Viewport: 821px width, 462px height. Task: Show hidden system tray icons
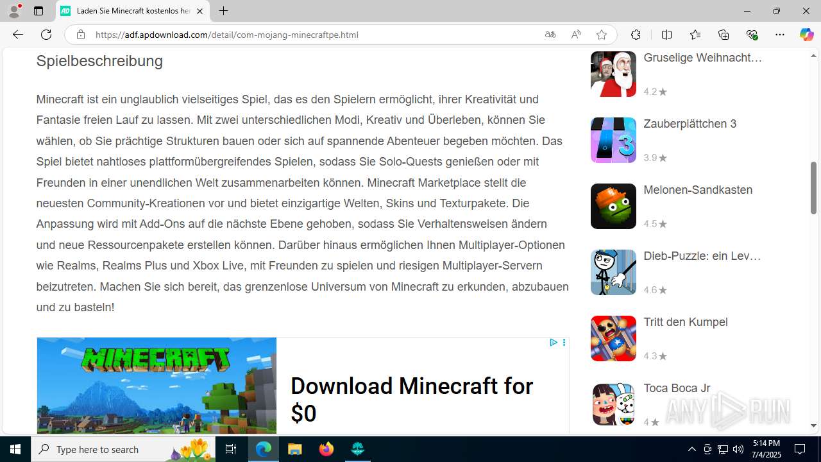coord(691,449)
